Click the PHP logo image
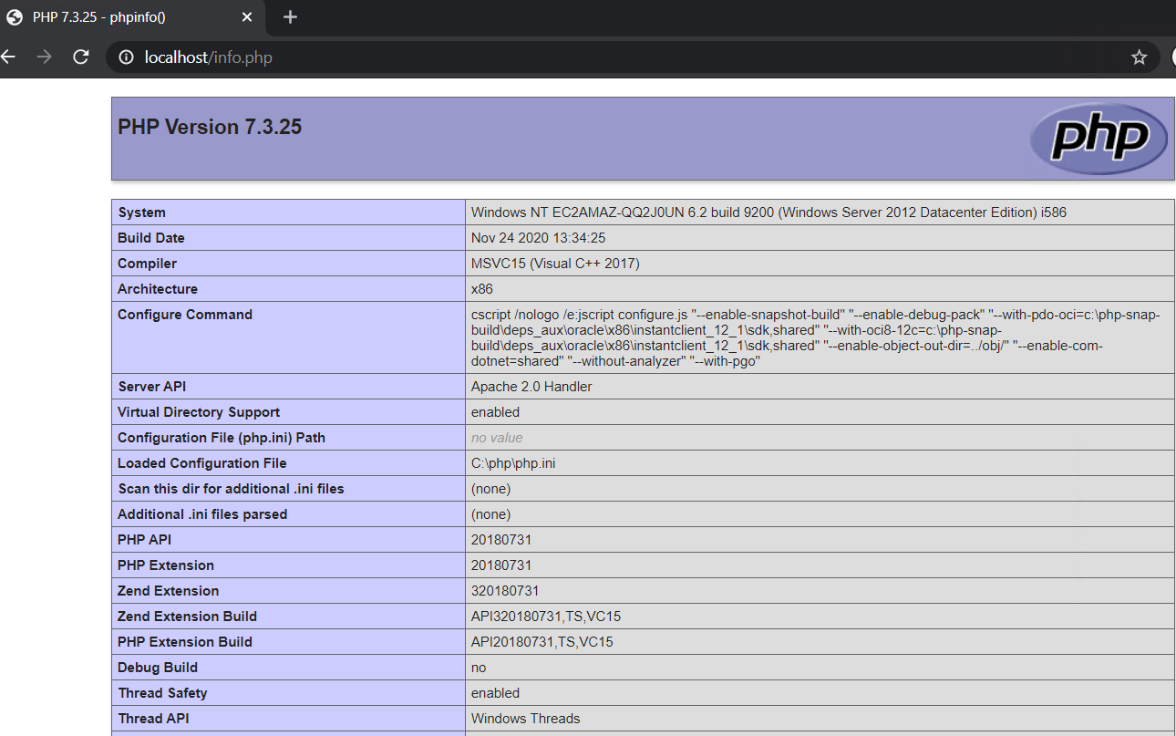The width and height of the screenshot is (1176, 736). pyautogui.click(x=1099, y=139)
